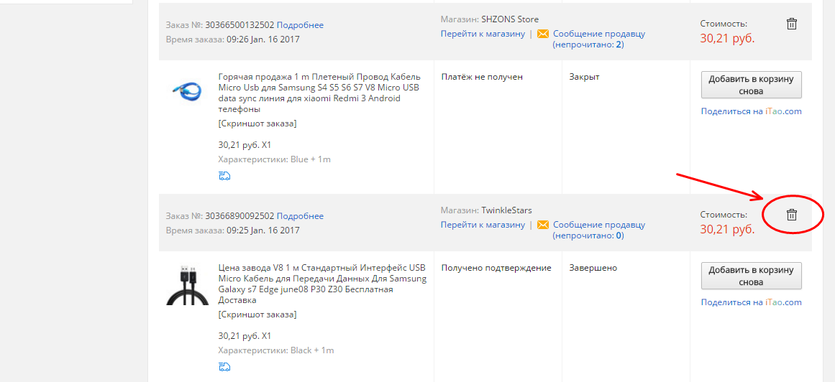Click the envelope icon for TwinkleStars messages
Viewport: 835px width, 382px height.
(543, 225)
